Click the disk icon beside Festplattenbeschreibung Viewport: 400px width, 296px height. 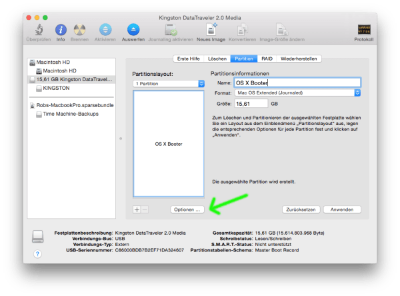point(38,236)
